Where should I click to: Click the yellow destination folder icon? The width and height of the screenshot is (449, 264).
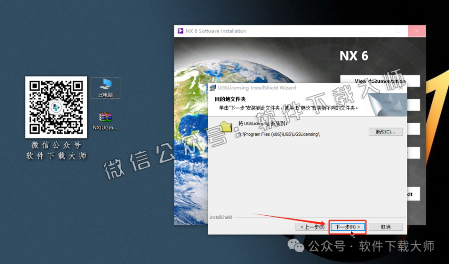tap(227, 127)
